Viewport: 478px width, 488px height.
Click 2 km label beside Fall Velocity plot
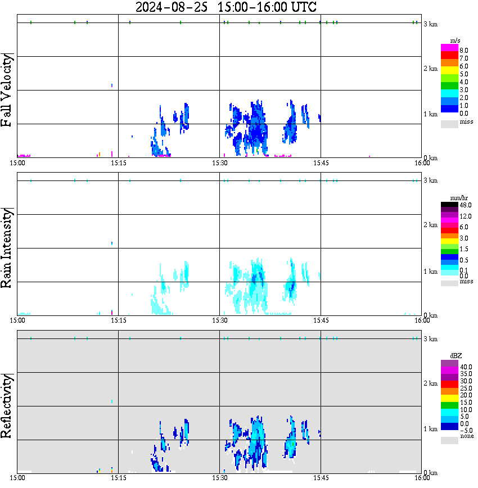[x=430, y=69]
